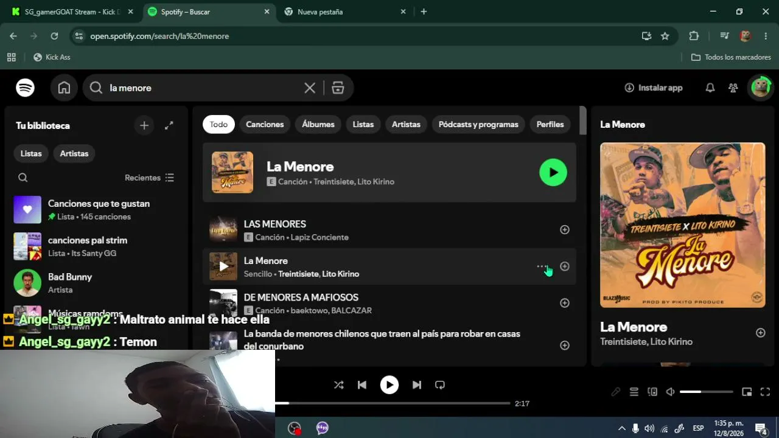Image resolution: width=779 pixels, height=438 pixels.
Task: Open the Browse (Explorar) icon beside search
Action: coord(338,88)
